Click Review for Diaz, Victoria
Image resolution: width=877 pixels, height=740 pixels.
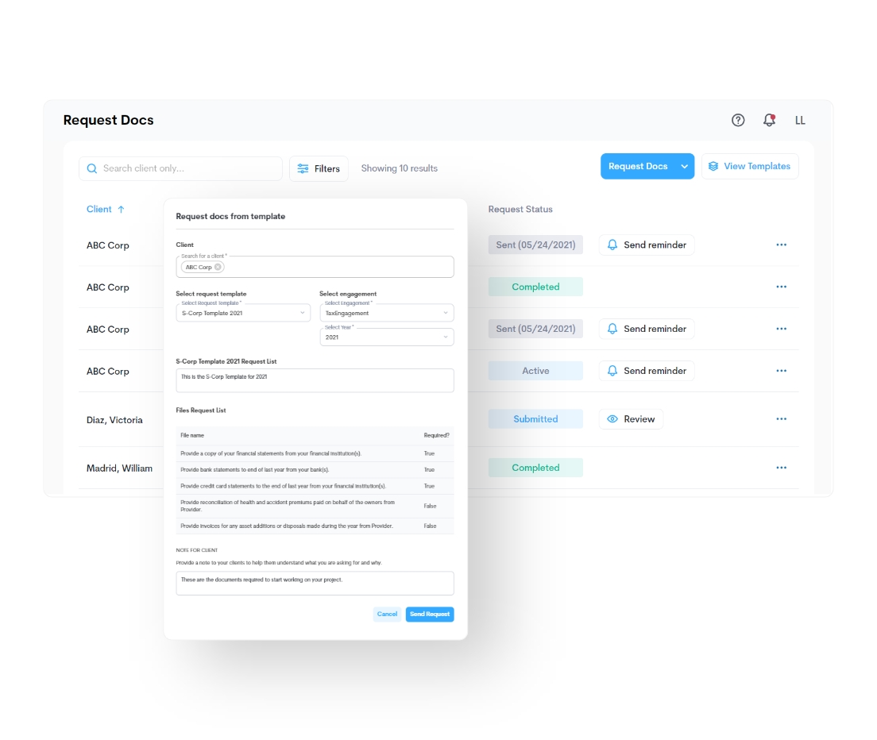631,419
